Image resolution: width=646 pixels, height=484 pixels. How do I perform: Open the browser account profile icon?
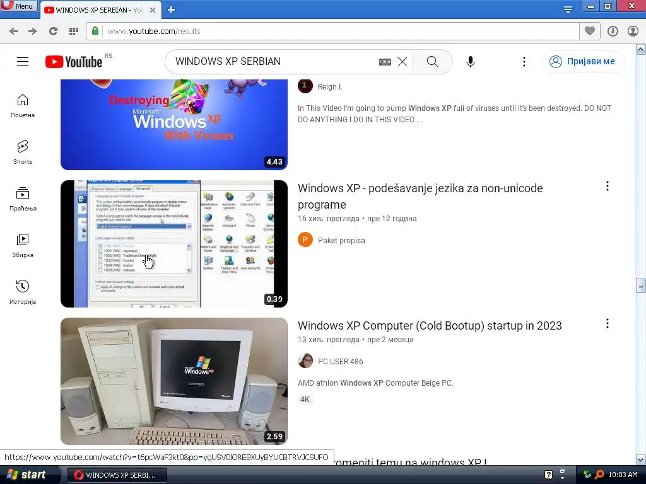[633, 32]
